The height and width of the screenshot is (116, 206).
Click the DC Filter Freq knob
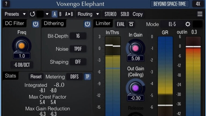tap(22, 46)
